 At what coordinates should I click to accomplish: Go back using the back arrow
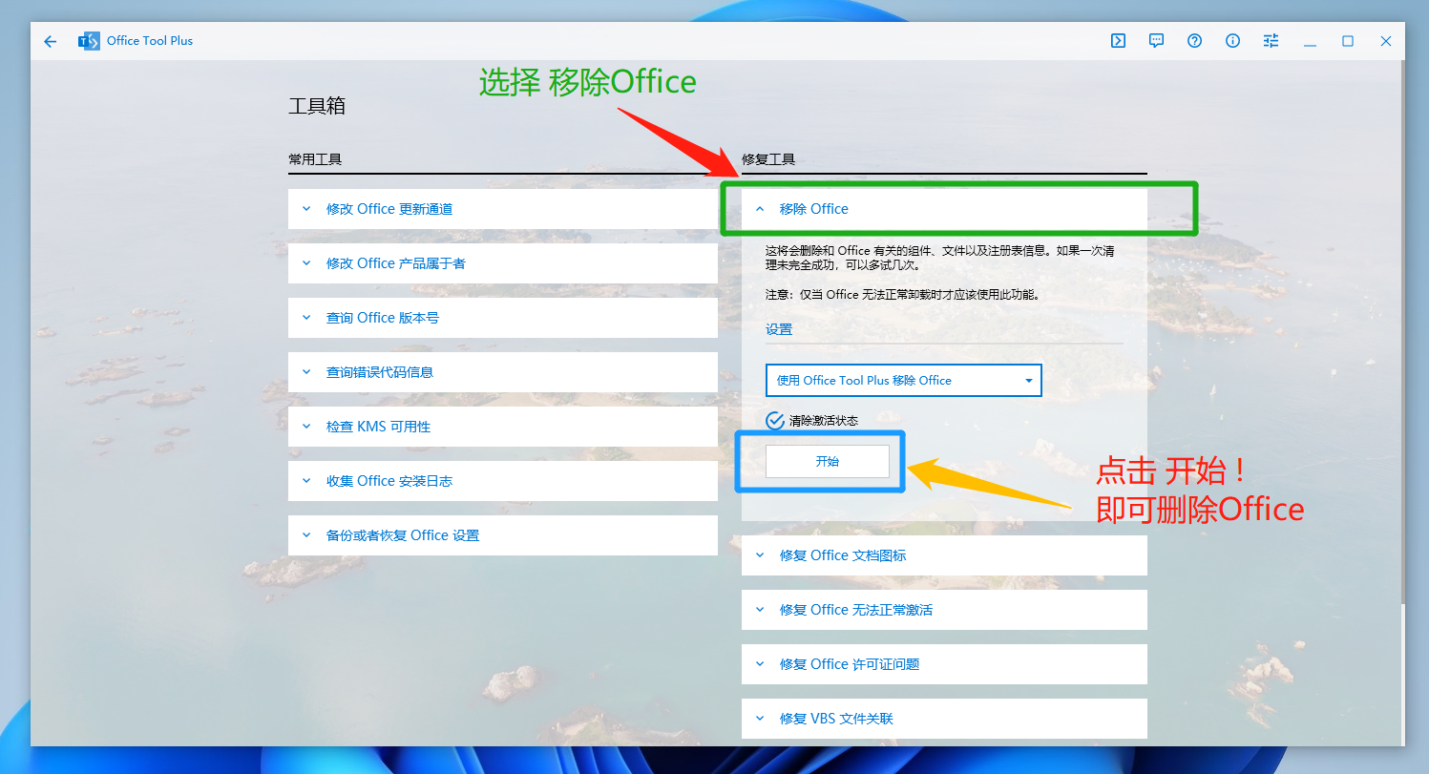coord(51,41)
